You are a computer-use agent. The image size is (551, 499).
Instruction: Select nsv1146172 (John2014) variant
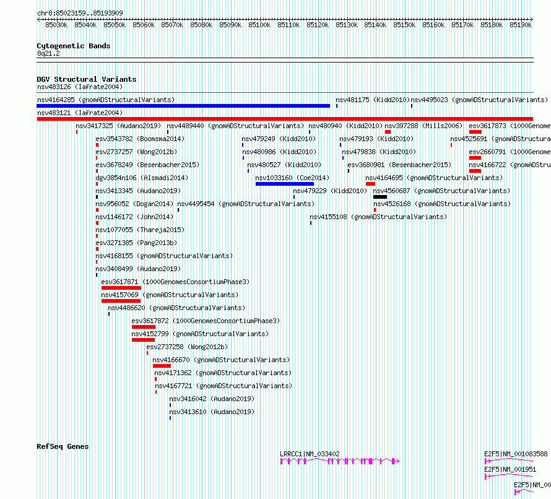tap(134, 217)
